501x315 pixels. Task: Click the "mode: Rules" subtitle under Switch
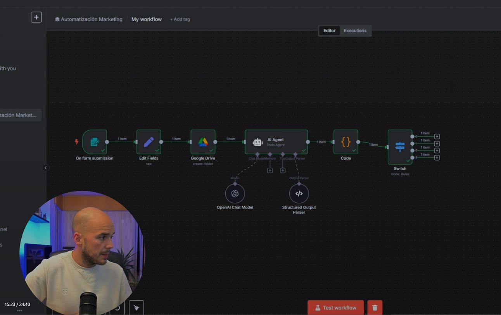coord(400,174)
